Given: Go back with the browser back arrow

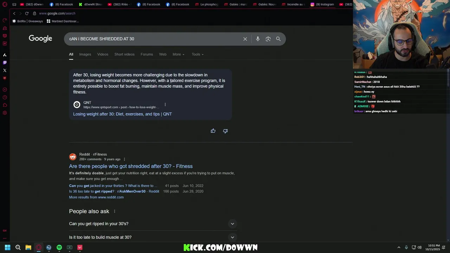Looking at the screenshot, I should point(14,13).
